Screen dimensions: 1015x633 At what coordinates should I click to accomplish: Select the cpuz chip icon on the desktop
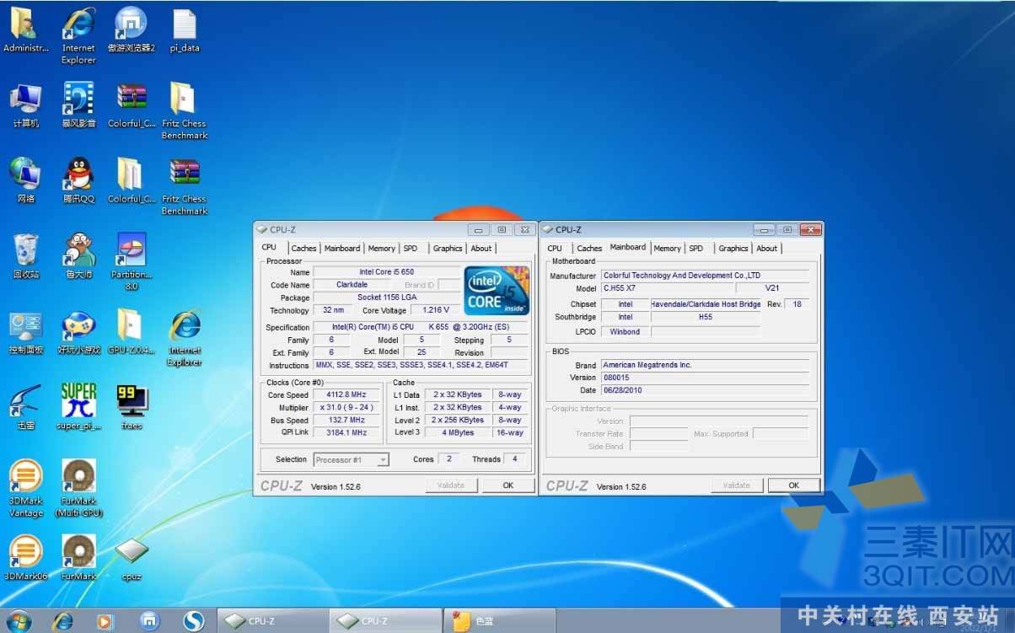click(x=132, y=560)
